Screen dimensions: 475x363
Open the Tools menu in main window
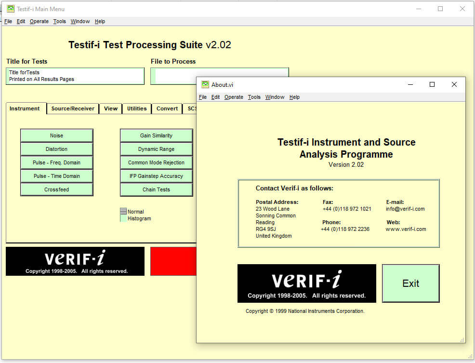(60, 21)
